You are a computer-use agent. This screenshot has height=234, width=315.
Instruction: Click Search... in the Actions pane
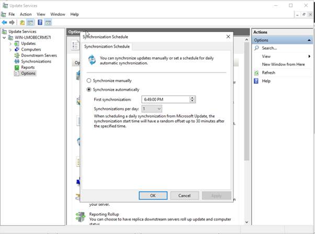(269, 48)
